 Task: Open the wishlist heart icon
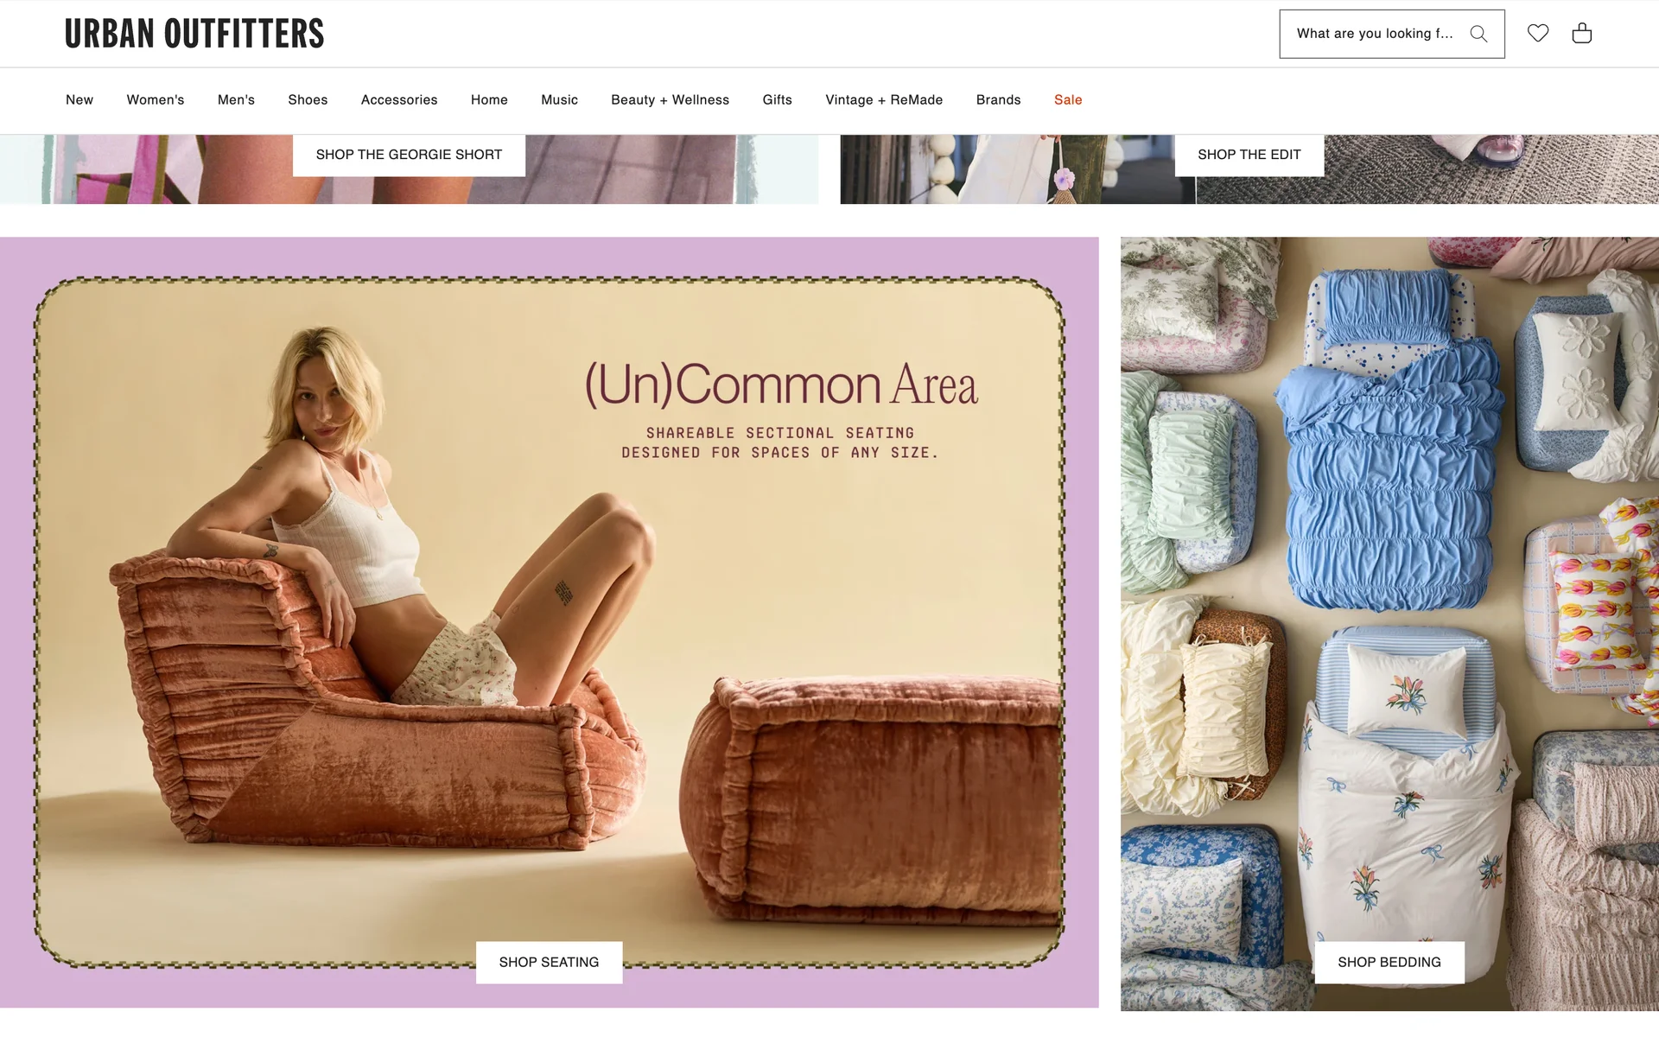click(1538, 33)
